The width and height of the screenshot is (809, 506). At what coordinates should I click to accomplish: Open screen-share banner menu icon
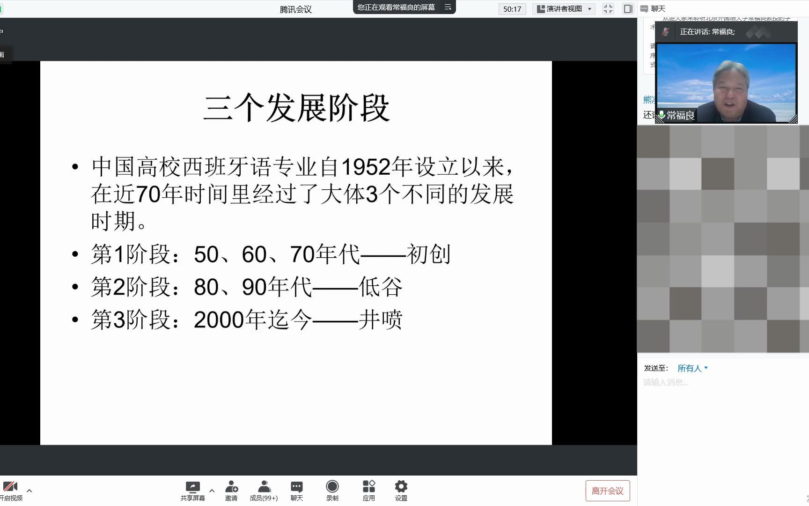(448, 7)
